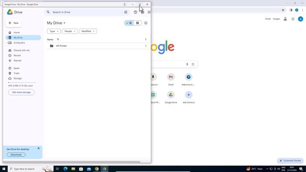Switch to list layout view

tap(129, 23)
